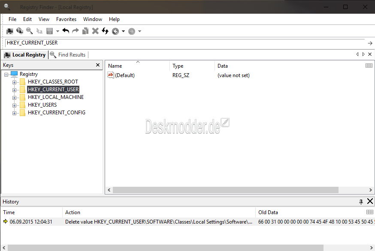Open the Forward history dropdown arrow
The width and height of the screenshot is (375, 251).
(x=139, y=31)
